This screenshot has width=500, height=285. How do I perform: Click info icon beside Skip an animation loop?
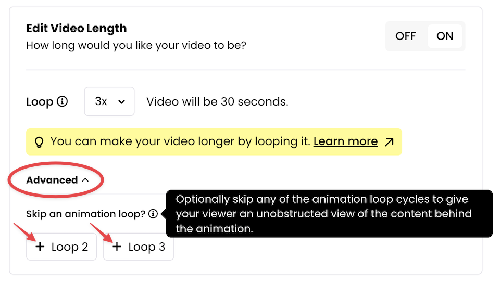(153, 214)
